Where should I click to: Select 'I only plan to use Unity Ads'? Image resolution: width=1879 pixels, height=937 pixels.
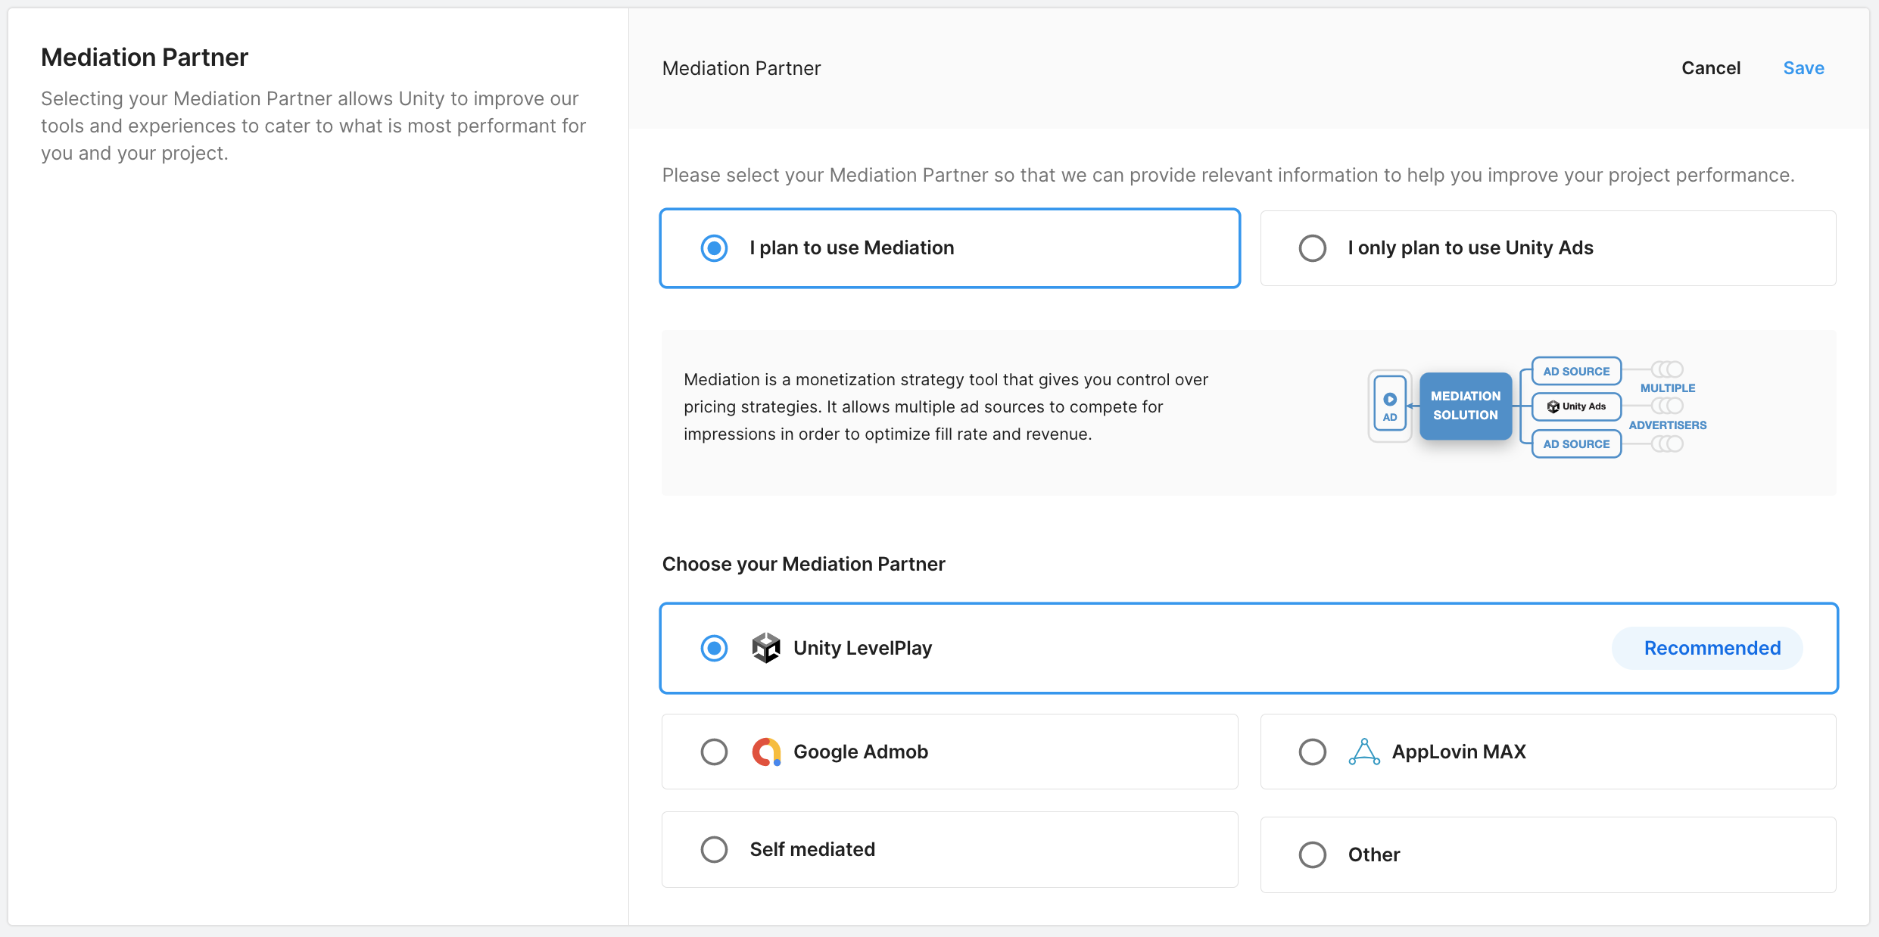tap(1312, 248)
